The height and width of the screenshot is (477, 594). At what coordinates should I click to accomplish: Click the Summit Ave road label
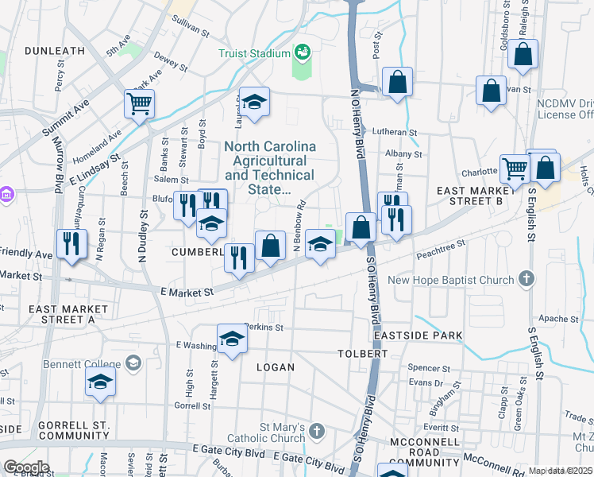[x=66, y=118]
